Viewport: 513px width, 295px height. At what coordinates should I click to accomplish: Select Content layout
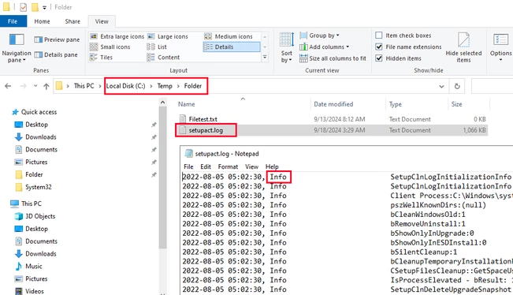(x=163, y=58)
